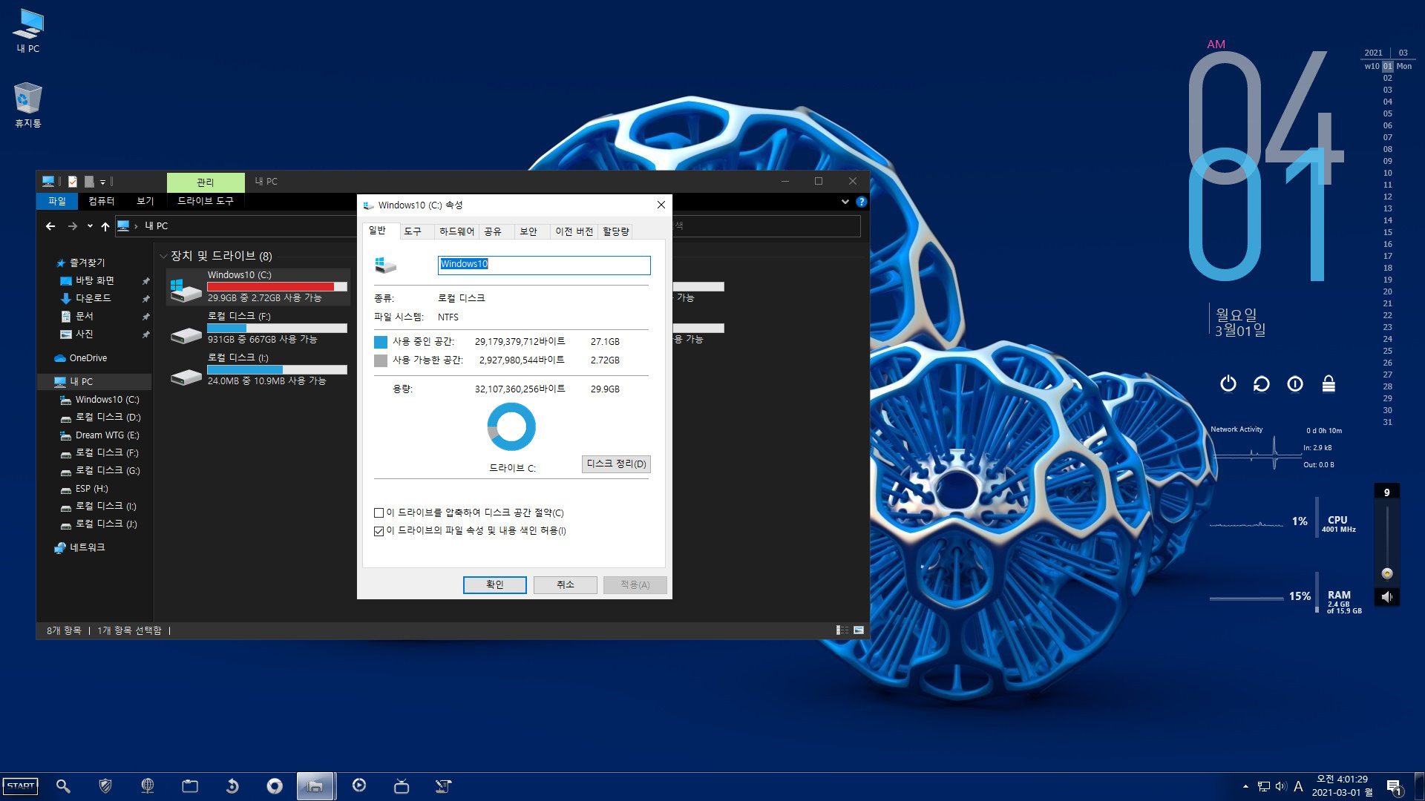1425x801 pixels.
Task: Go up one folder level arrow
Action: coord(105,226)
